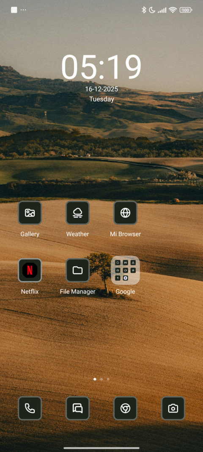This screenshot has height=452, width=203.
Task: Tap the battery 100 indicator
Action: [186, 10]
